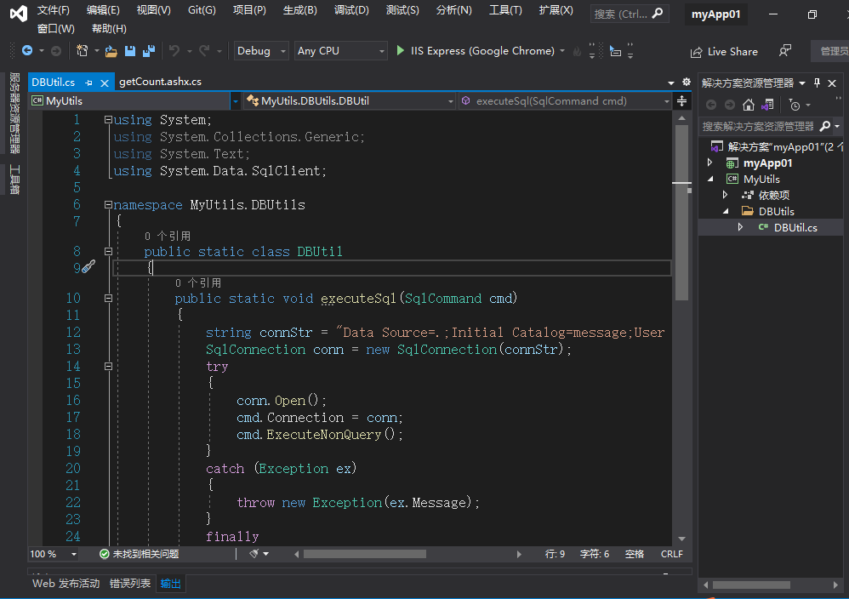
Task: Click the navigate forward arrow icon
Action: 56,51
